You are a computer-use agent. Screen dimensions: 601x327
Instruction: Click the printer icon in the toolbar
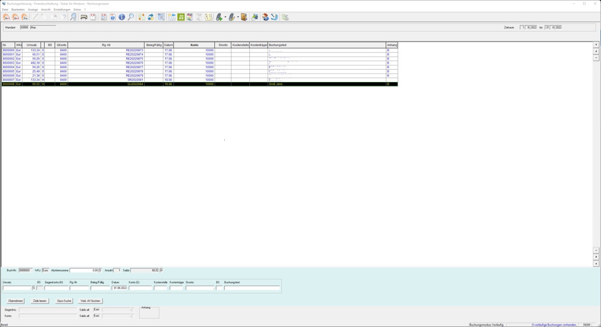pyautogui.click(x=84, y=17)
